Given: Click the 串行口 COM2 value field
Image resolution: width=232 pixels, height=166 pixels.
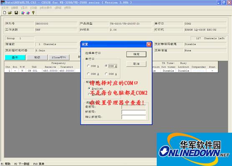Looking at the screenshot, I should point(205,24).
